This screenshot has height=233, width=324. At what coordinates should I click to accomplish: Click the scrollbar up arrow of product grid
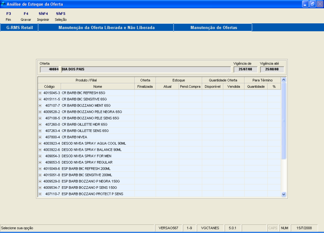[284, 80]
